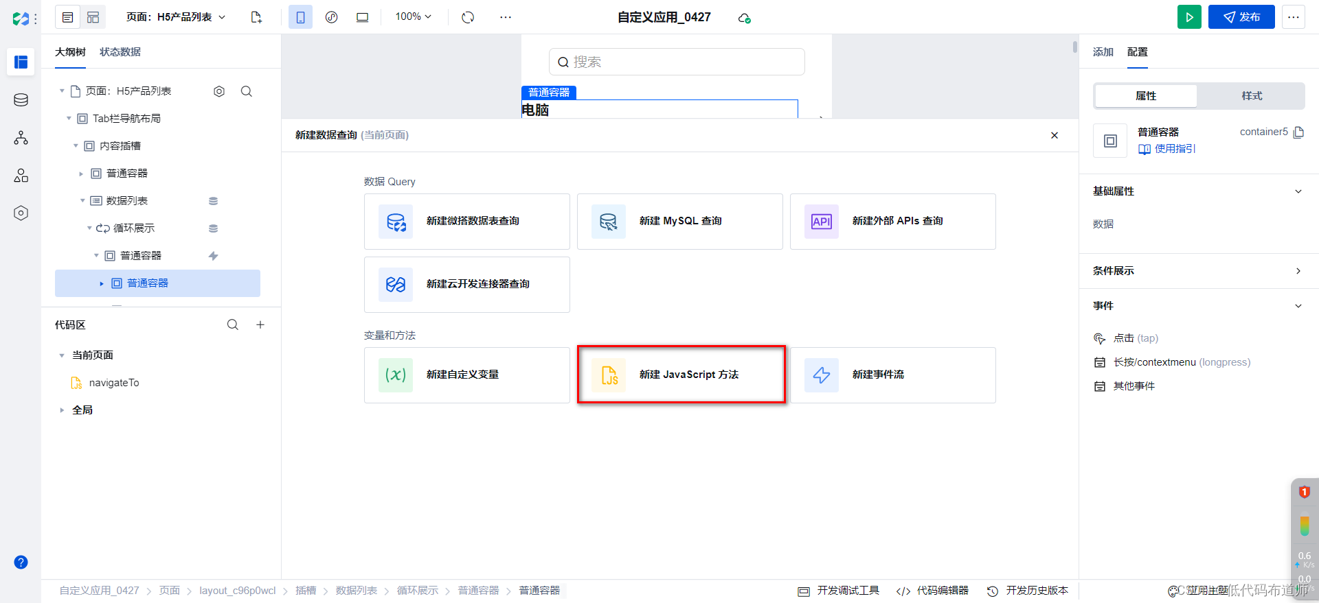Collapse the Tab栏导航布局 tree node
The height and width of the screenshot is (603, 1319).
click(x=69, y=119)
